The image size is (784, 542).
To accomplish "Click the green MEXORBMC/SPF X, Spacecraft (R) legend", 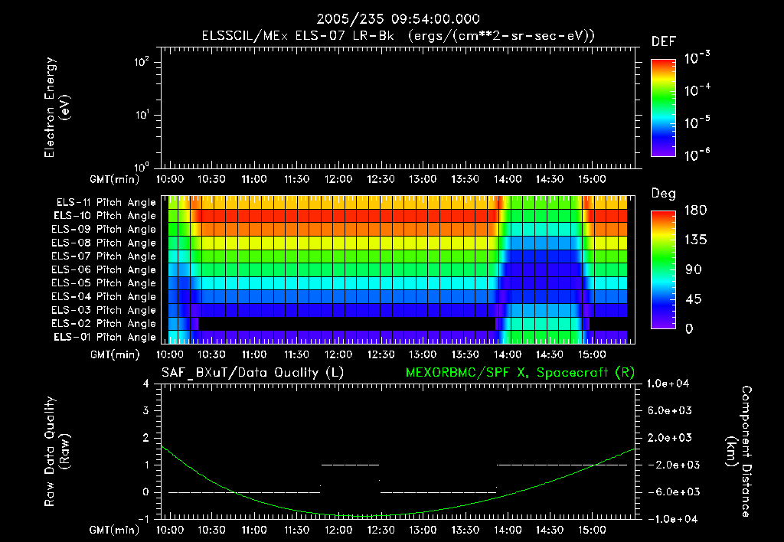I will point(520,373).
